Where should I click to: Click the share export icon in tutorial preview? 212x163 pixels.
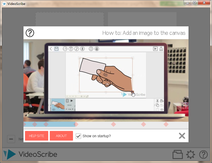(x=161, y=49)
